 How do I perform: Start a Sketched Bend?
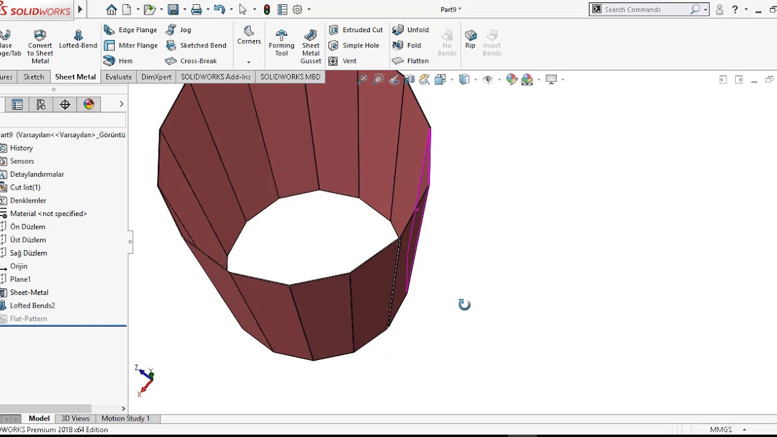(195, 46)
